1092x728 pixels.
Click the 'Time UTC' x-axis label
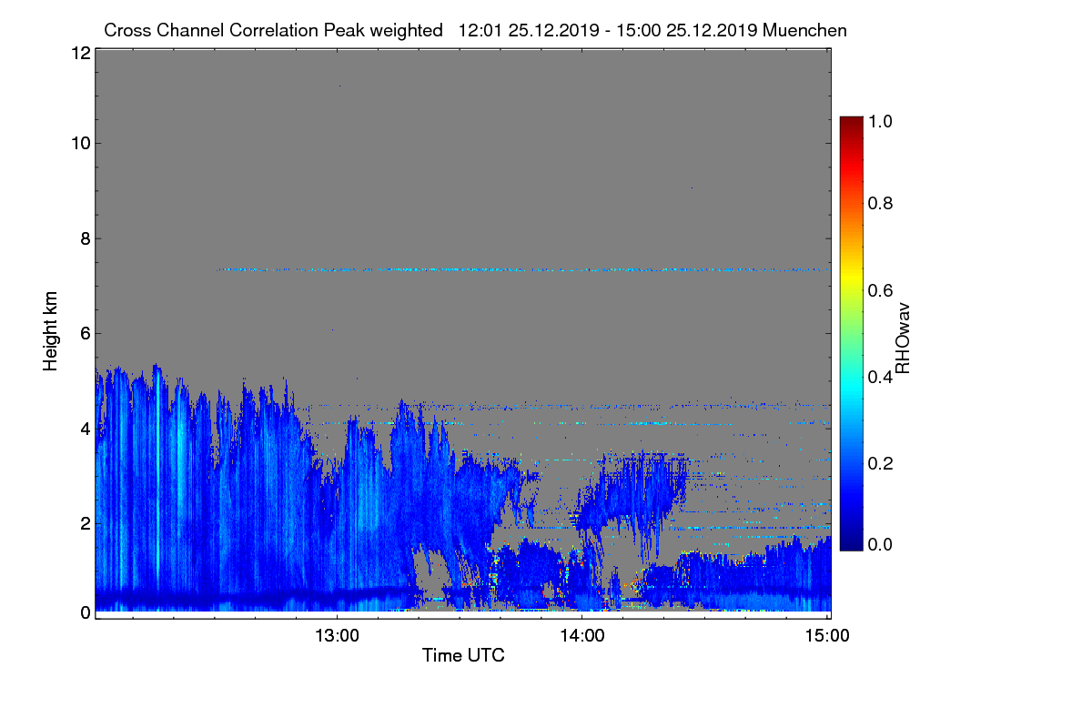463,655
